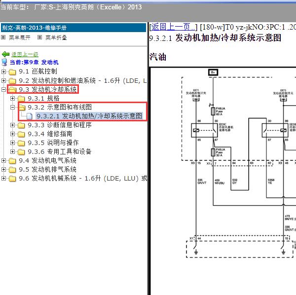Click the current chapter computer icon
Viewport: 296px width, 295px height.
pyautogui.click(x=4, y=62)
